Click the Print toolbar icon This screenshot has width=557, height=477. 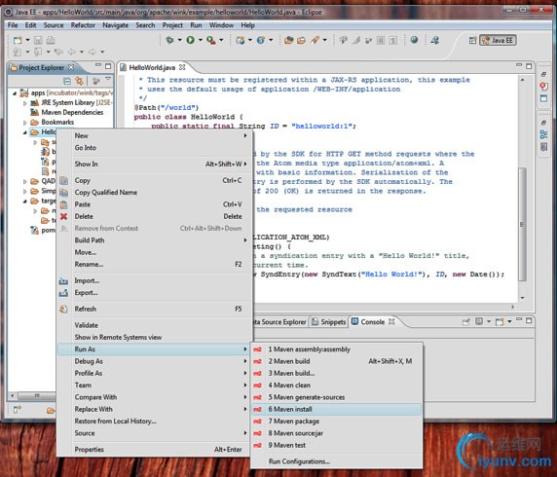pyautogui.click(x=51, y=40)
